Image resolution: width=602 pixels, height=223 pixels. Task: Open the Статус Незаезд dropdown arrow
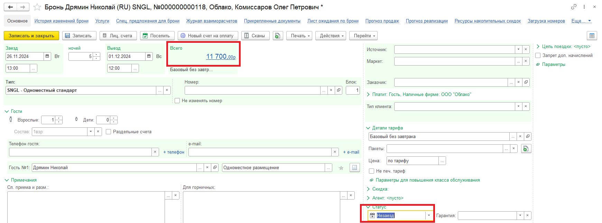point(429,215)
